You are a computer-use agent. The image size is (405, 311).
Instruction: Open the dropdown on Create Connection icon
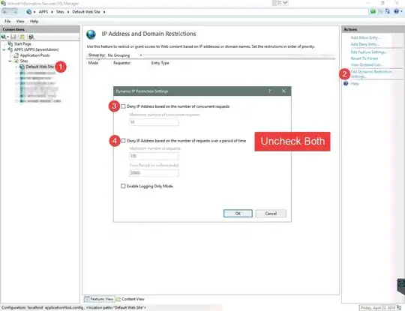coord(7,37)
